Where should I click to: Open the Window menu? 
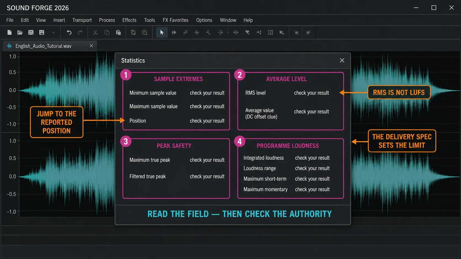click(x=228, y=20)
